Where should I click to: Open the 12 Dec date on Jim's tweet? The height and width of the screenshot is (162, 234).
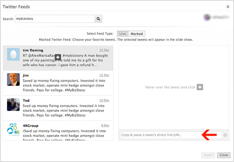tap(104, 75)
